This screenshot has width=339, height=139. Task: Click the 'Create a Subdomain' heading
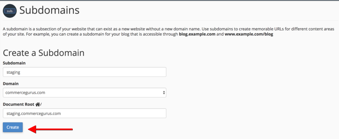point(44,53)
